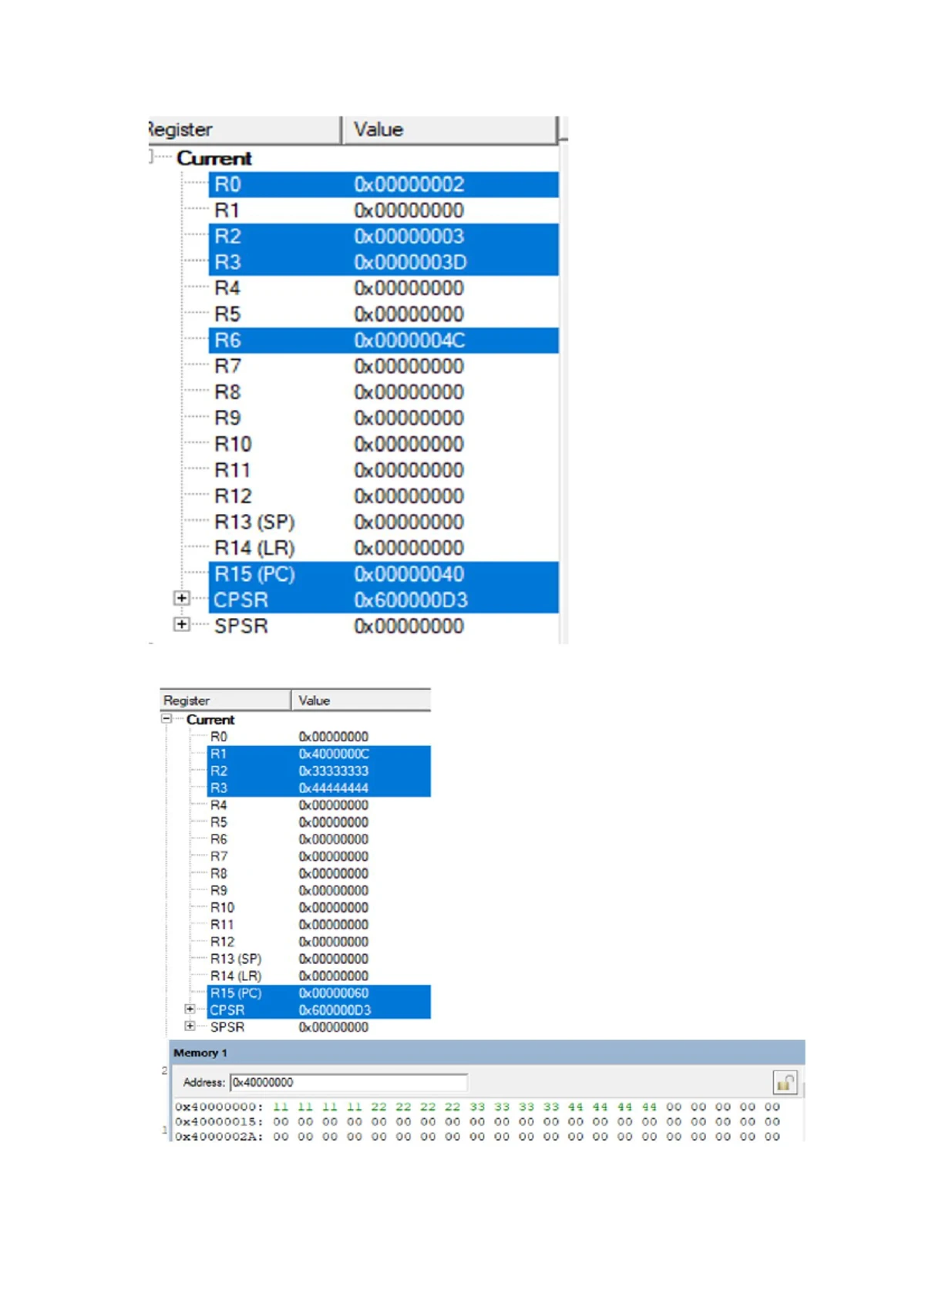Click the Register header above the Memory 1 panel
The height and width of the screenshot is (1307, 925).
pos(225,700)
